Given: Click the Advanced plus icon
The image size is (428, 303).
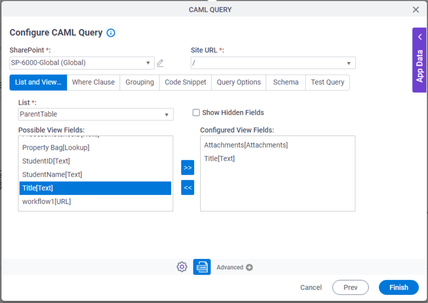Looking at the screenshot, I should tap(249, 267).
